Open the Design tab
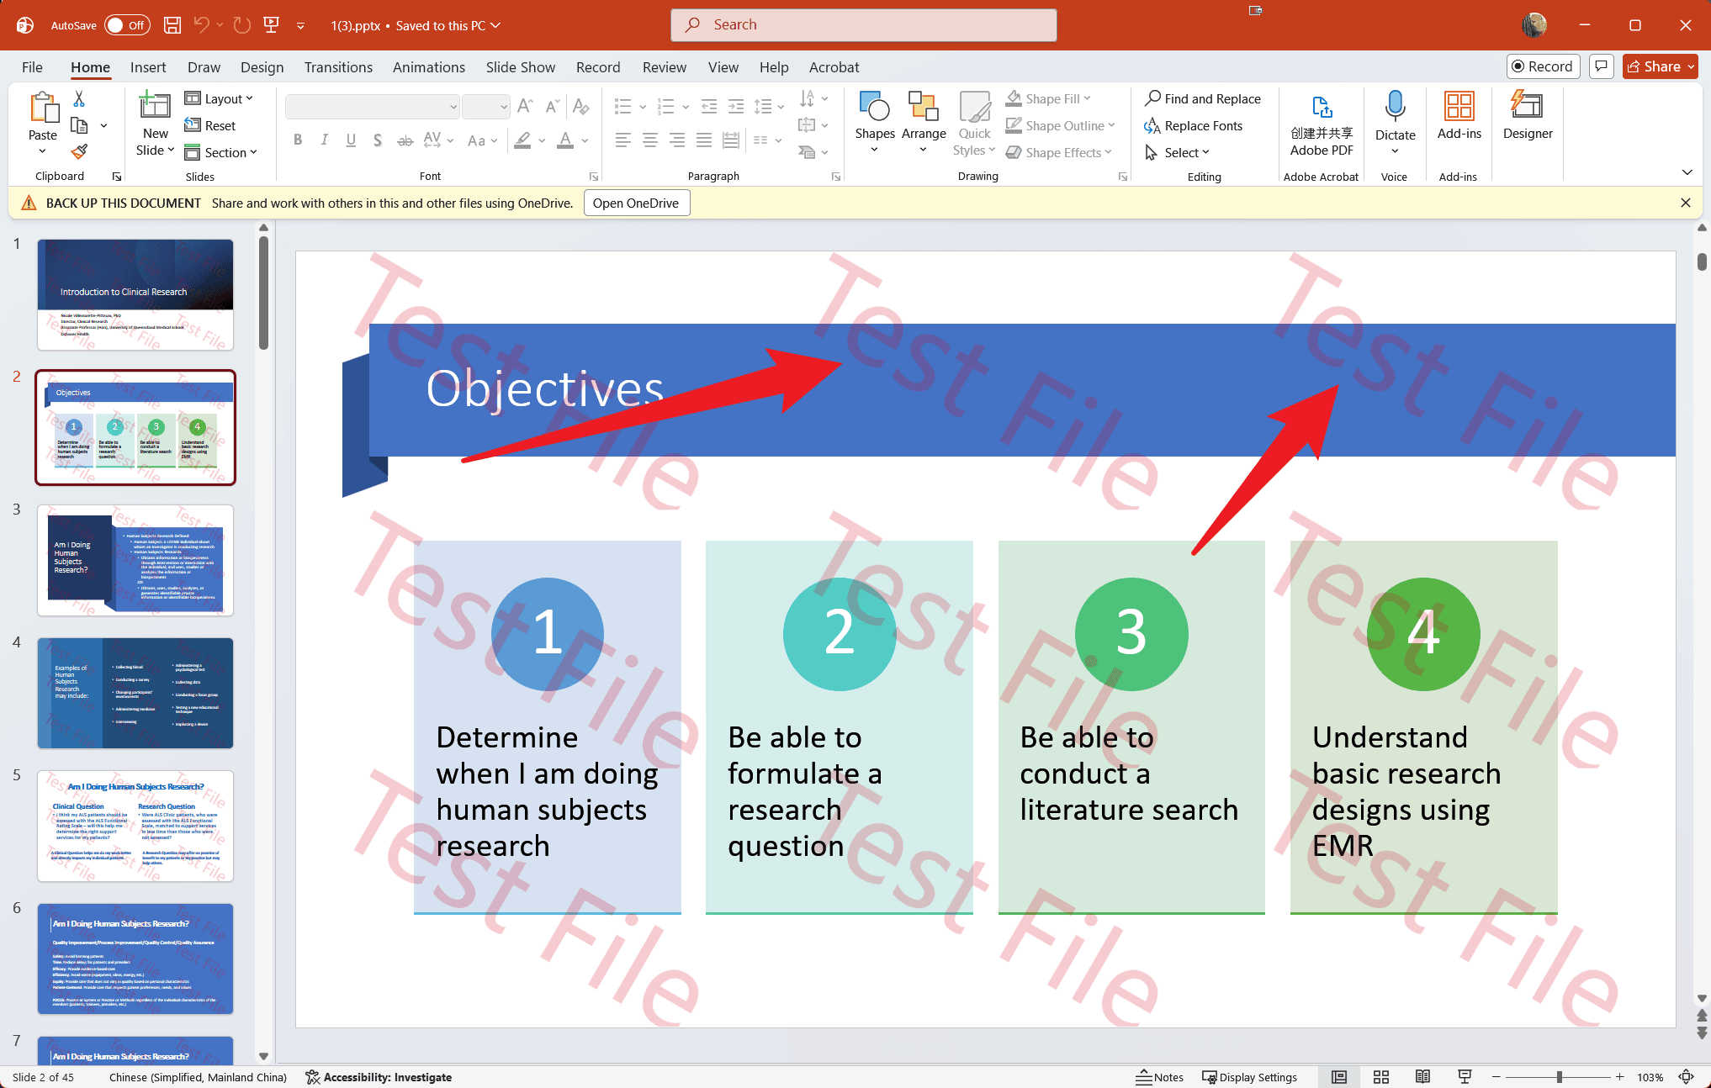The height and width of the screenshot is (1088, 1711). tap(262, 67)
